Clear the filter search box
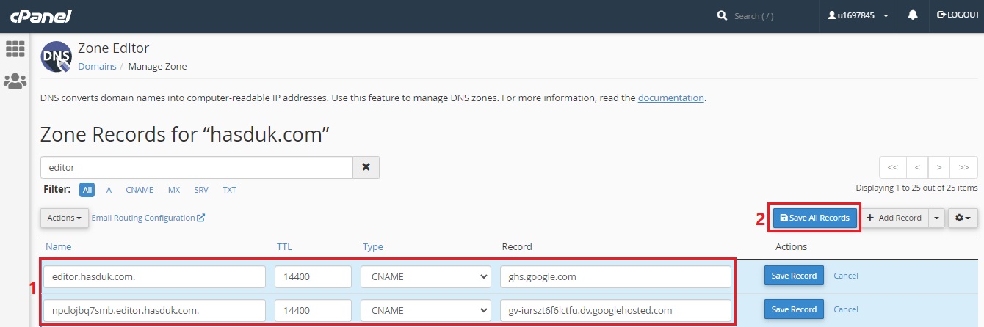Image resolution: width=984 pixels, height=327 pixels. [x=366, y=167]
